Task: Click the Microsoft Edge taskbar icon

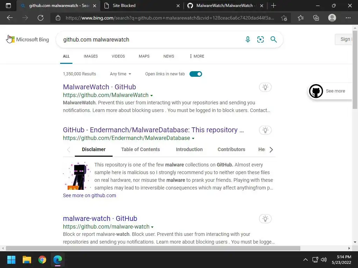Action: click(58, 260)
